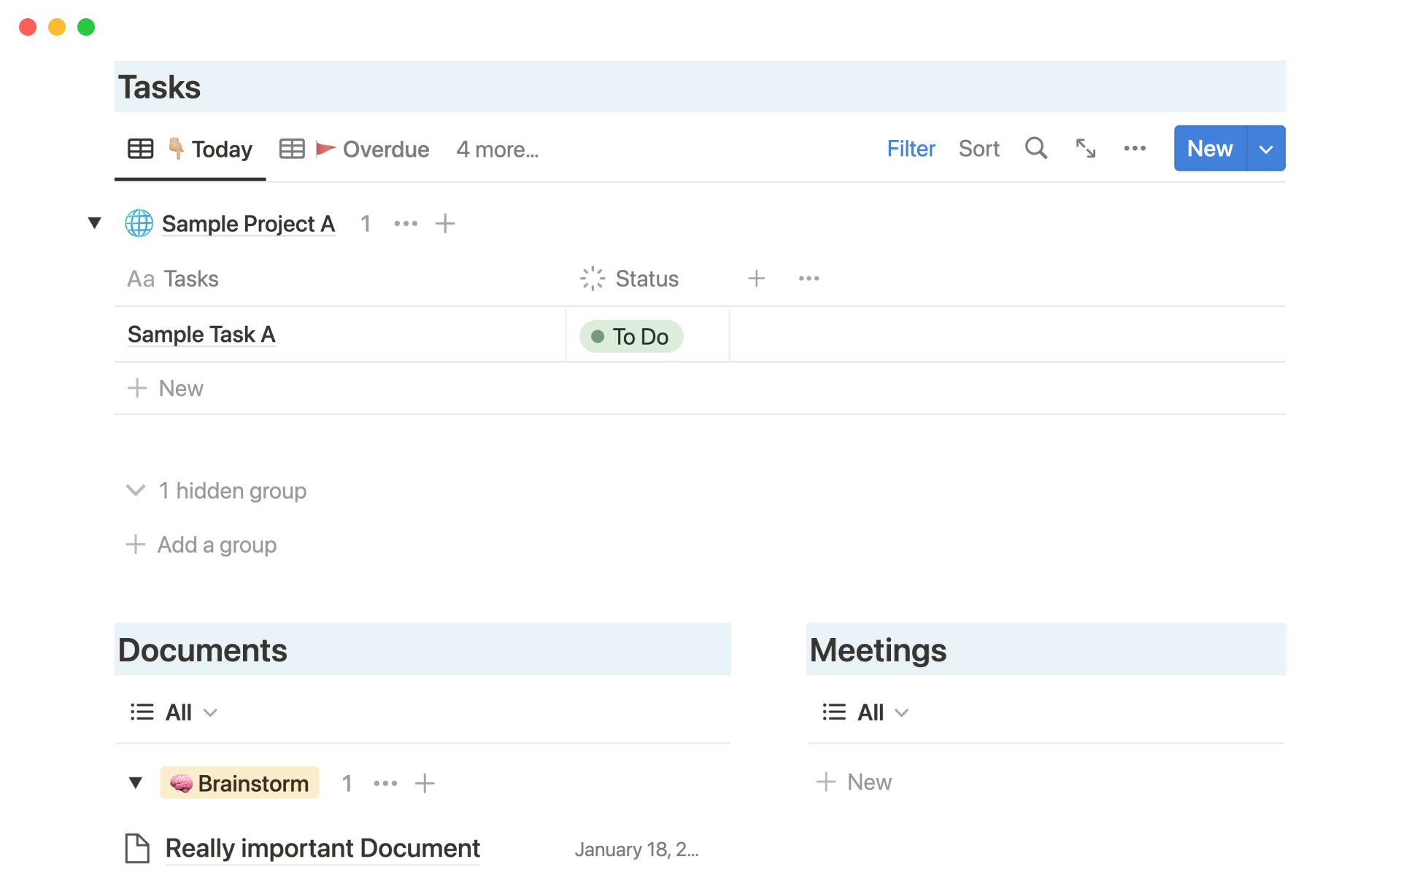Expand the 1 hidden group row

(x=217, y=491)
